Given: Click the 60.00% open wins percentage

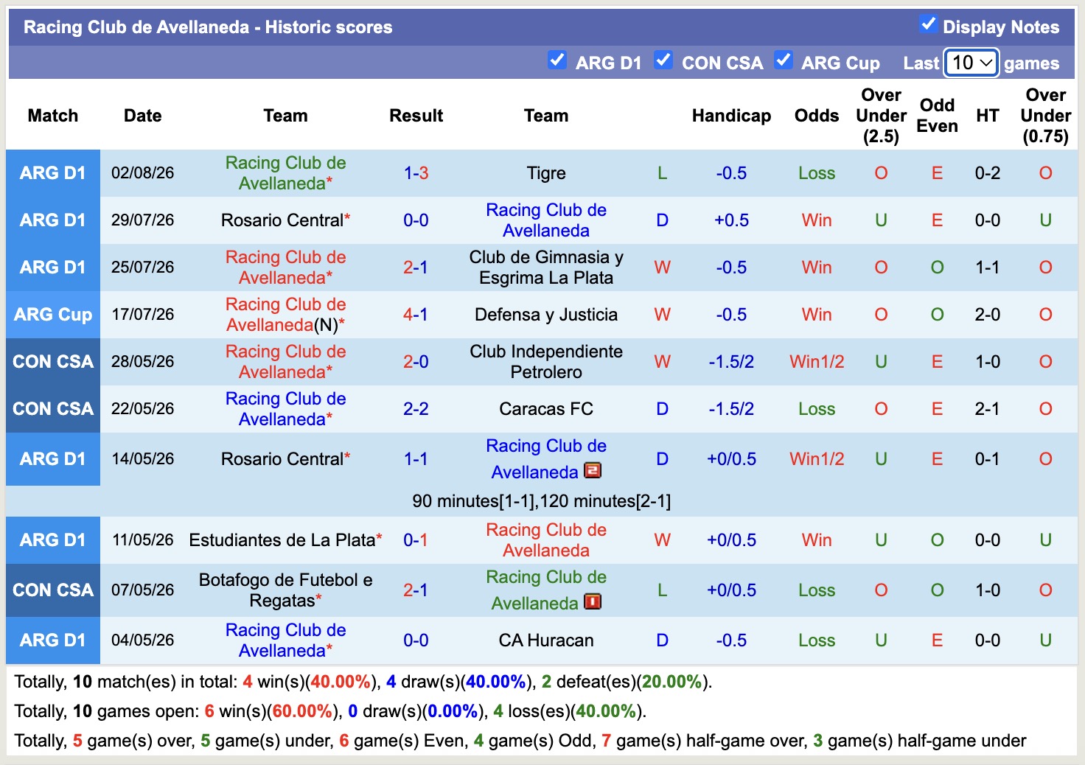Looking at the screenshot, I should click(x=302, y=711).
